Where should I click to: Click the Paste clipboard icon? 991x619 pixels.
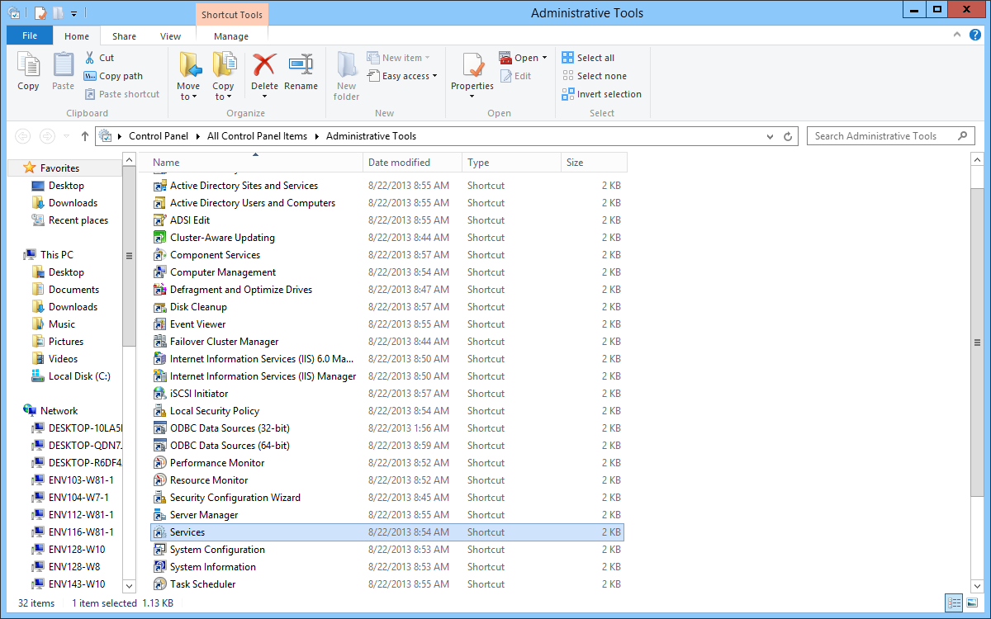point(63,64)
